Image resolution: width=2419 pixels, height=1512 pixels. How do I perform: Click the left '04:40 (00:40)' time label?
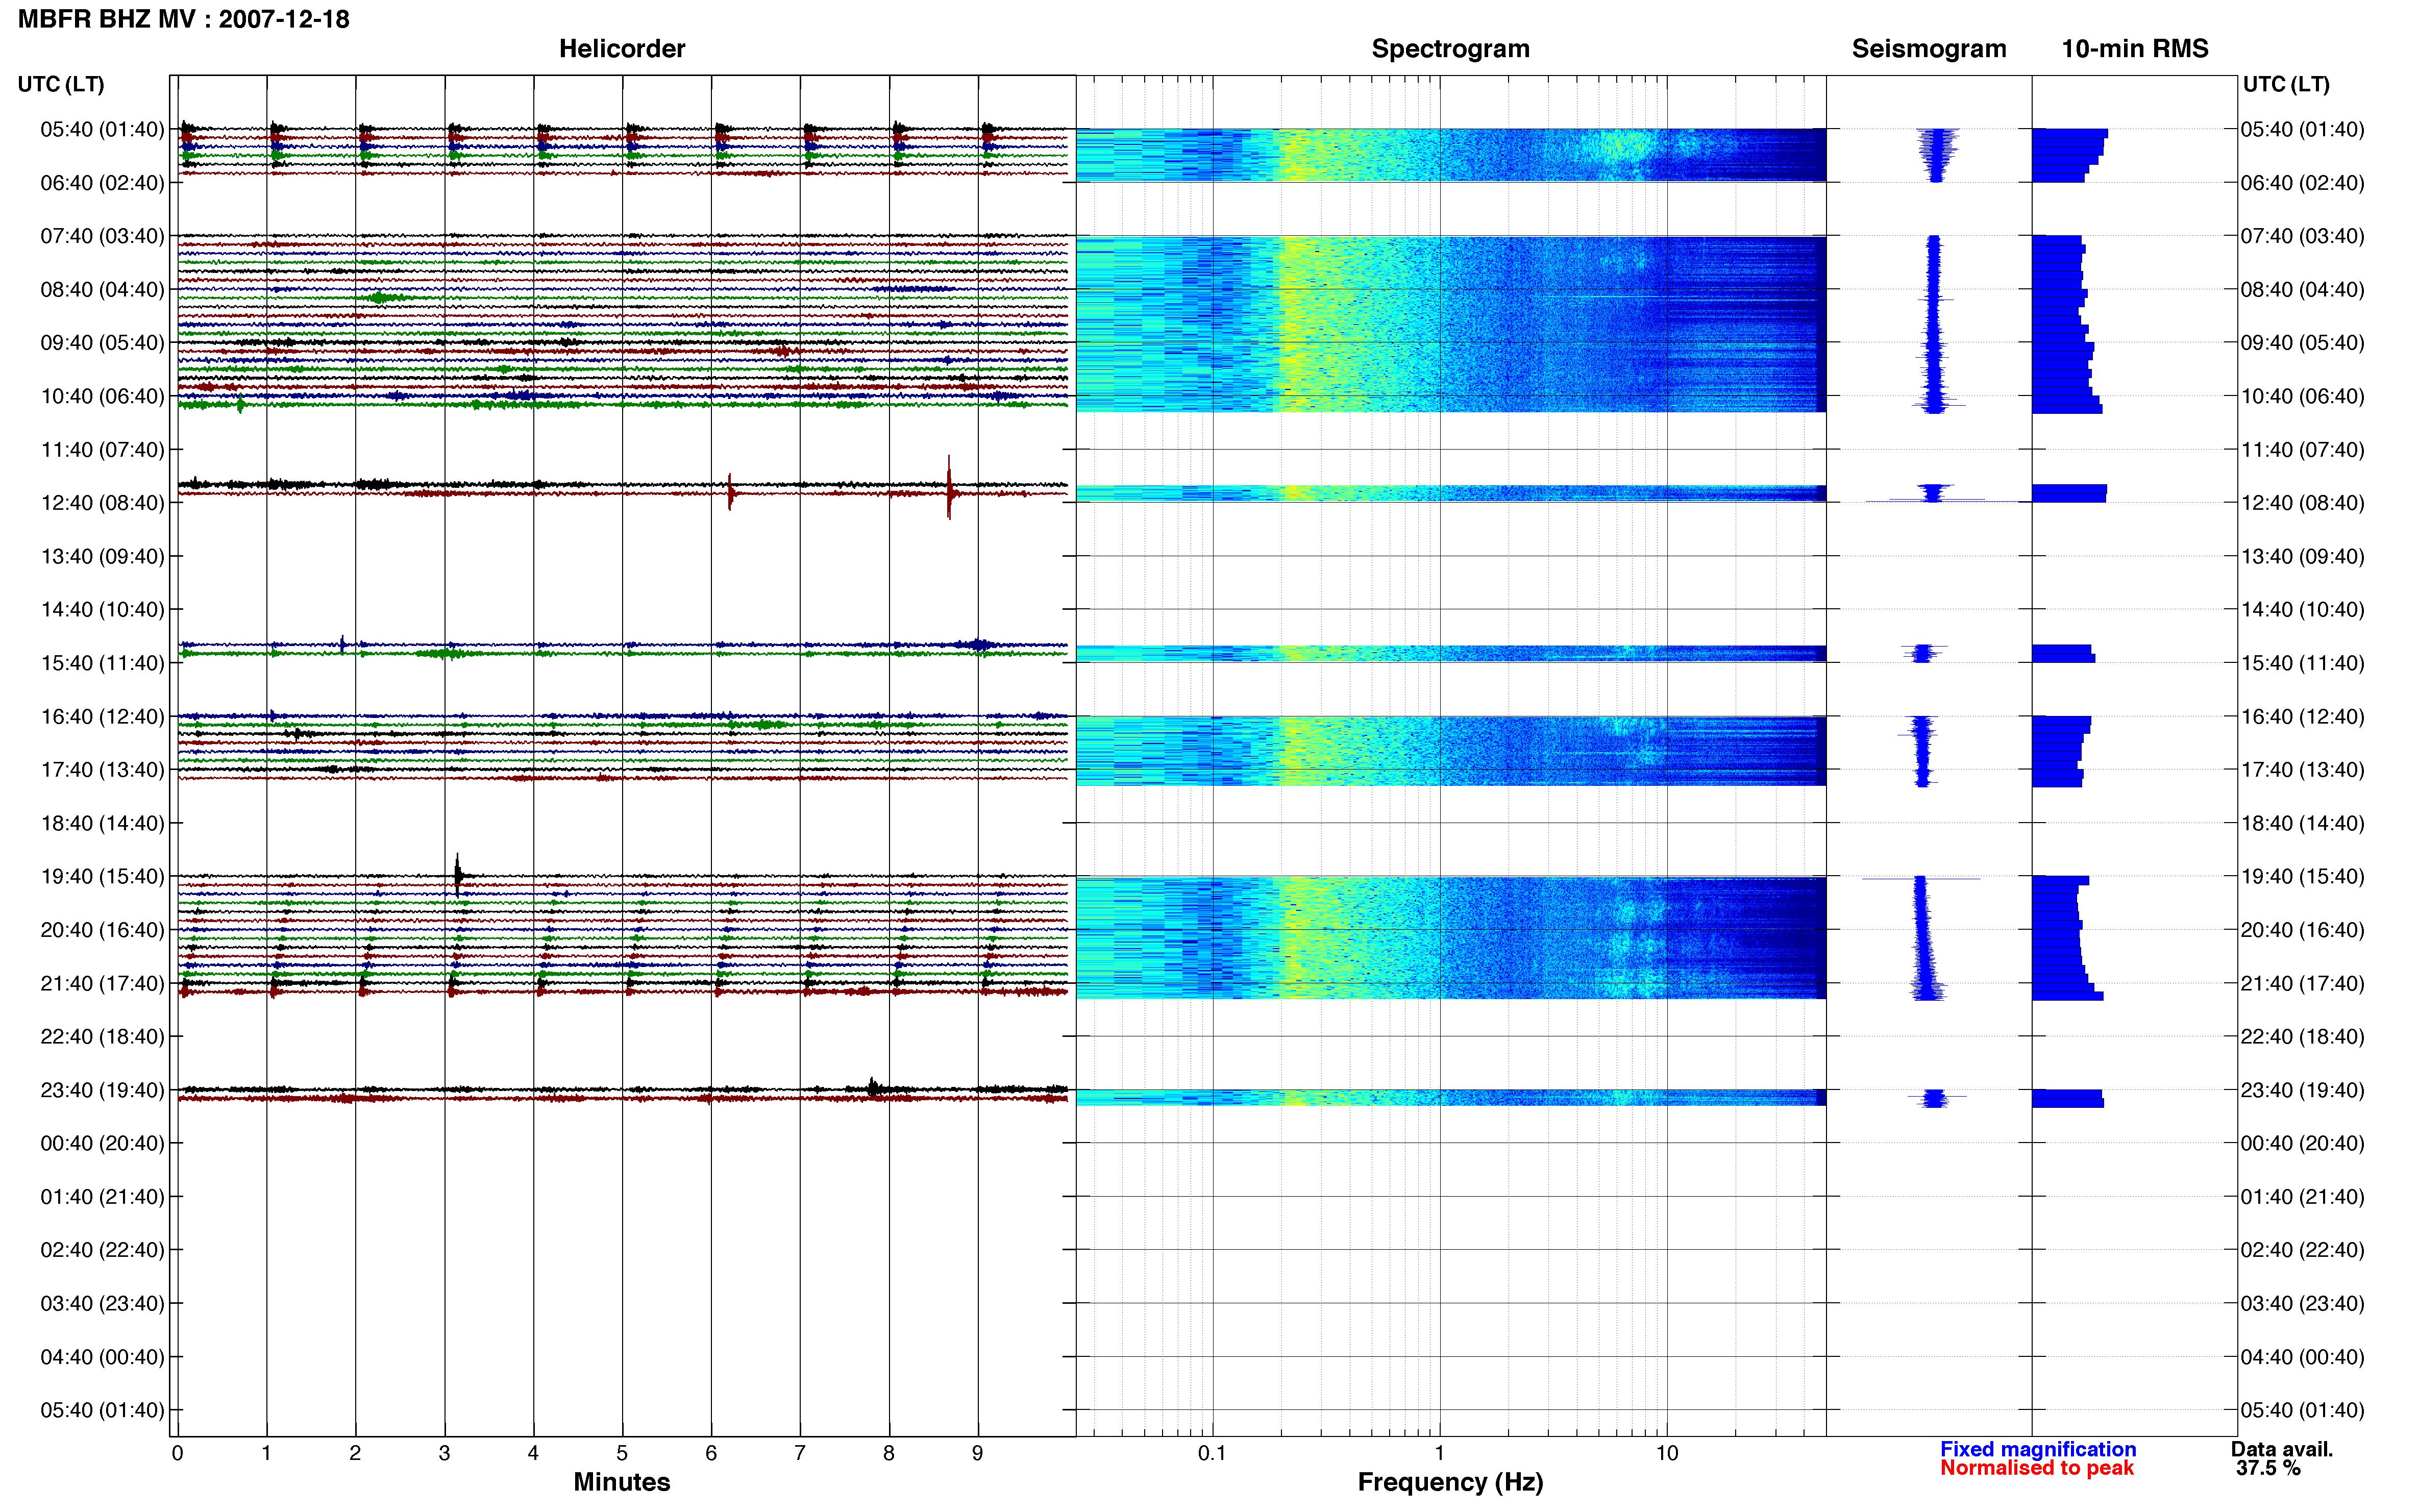102,1357
